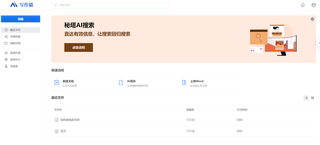Click the 最近文件 clock icon
This screenshot has height=145, width=320.
[6, 30]
